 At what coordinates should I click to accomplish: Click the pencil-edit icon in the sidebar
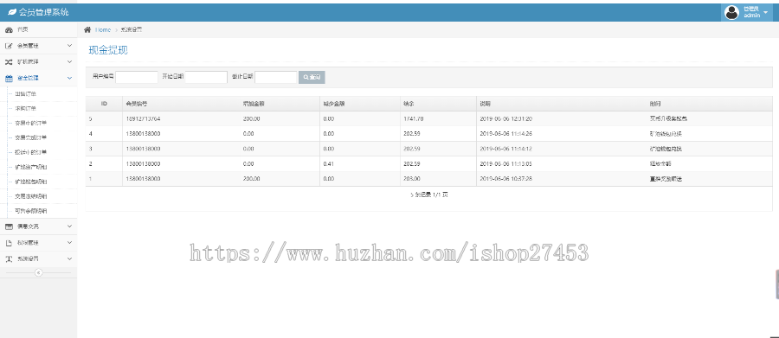pos(9,46)
